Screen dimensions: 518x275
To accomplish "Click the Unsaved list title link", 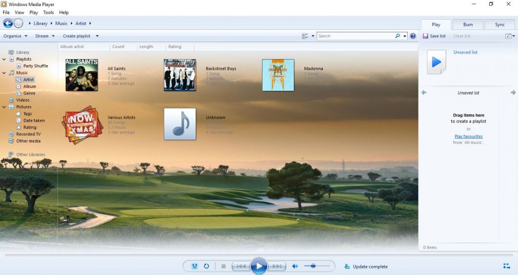I will [x=465, y=52].
